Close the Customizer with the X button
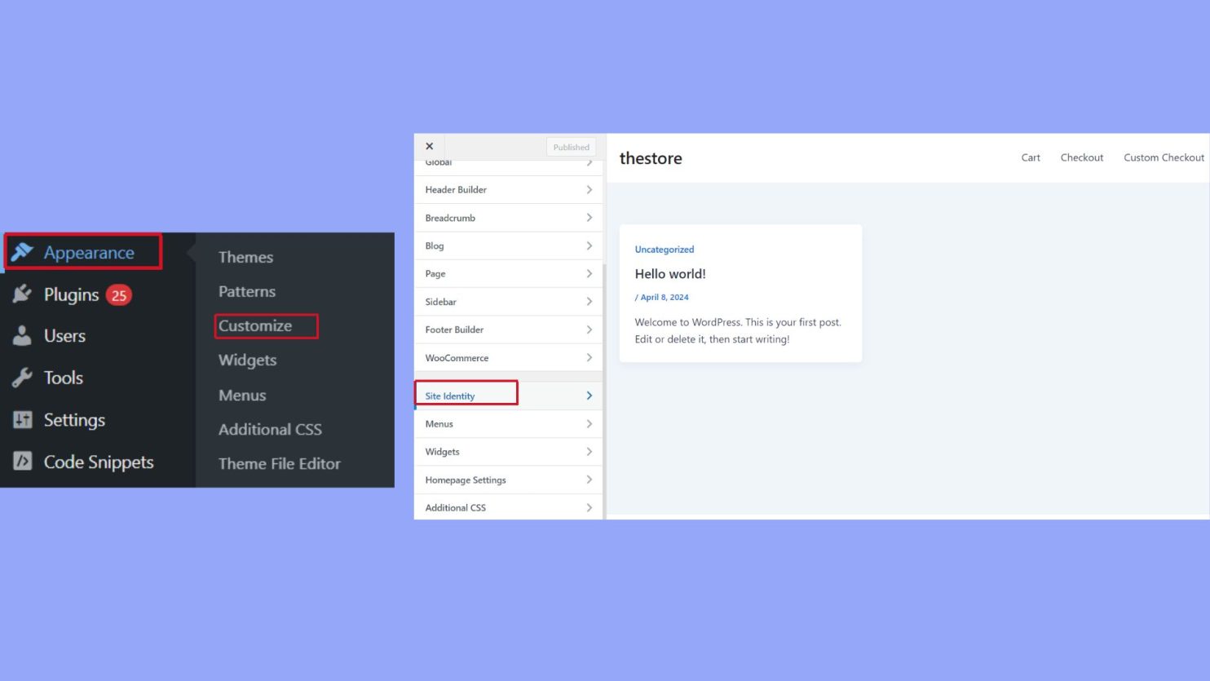The image size is (1210, 681). [x=430, y=146]
